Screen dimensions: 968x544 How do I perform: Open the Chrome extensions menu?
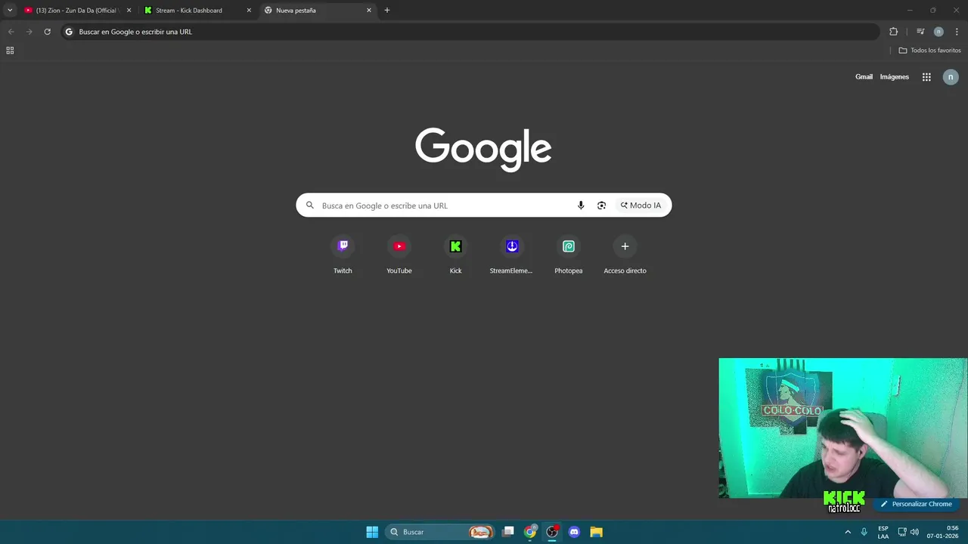coord(893,32)
